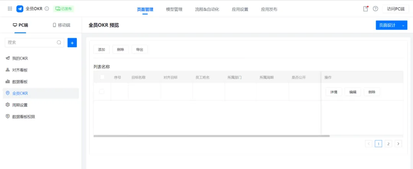Switch to the 模型管理 tab
Viewport: 413px width, 169px height.
[174, 10]
